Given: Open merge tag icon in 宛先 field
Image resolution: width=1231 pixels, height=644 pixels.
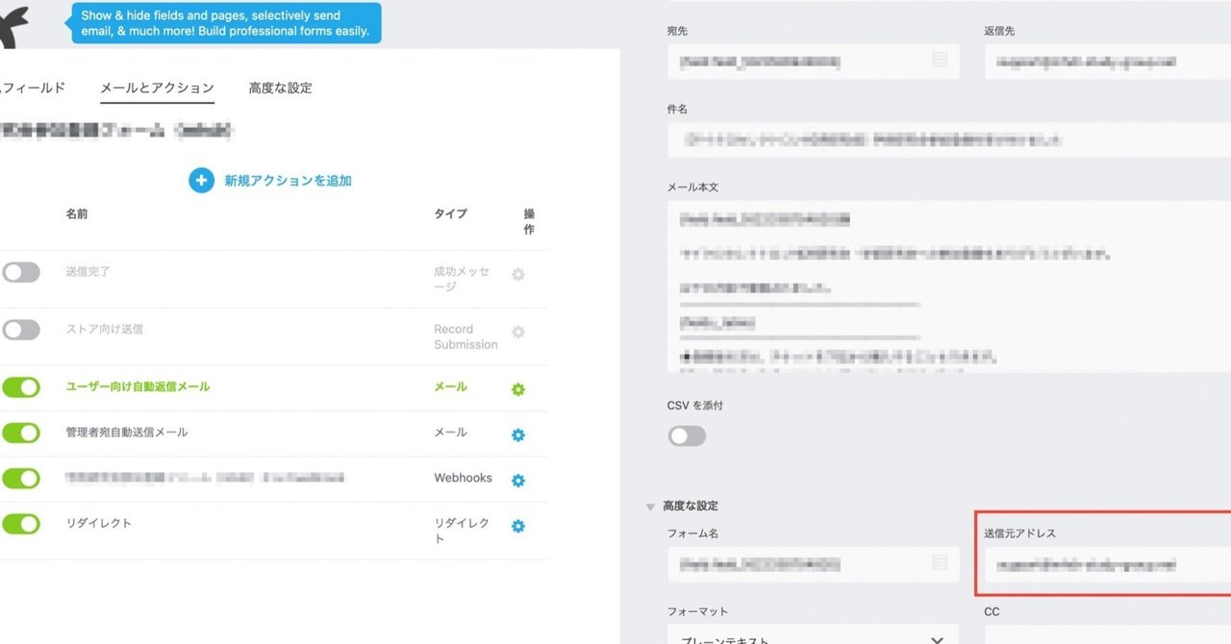Looking at the screenshot, I should click(x=940, y=61).
